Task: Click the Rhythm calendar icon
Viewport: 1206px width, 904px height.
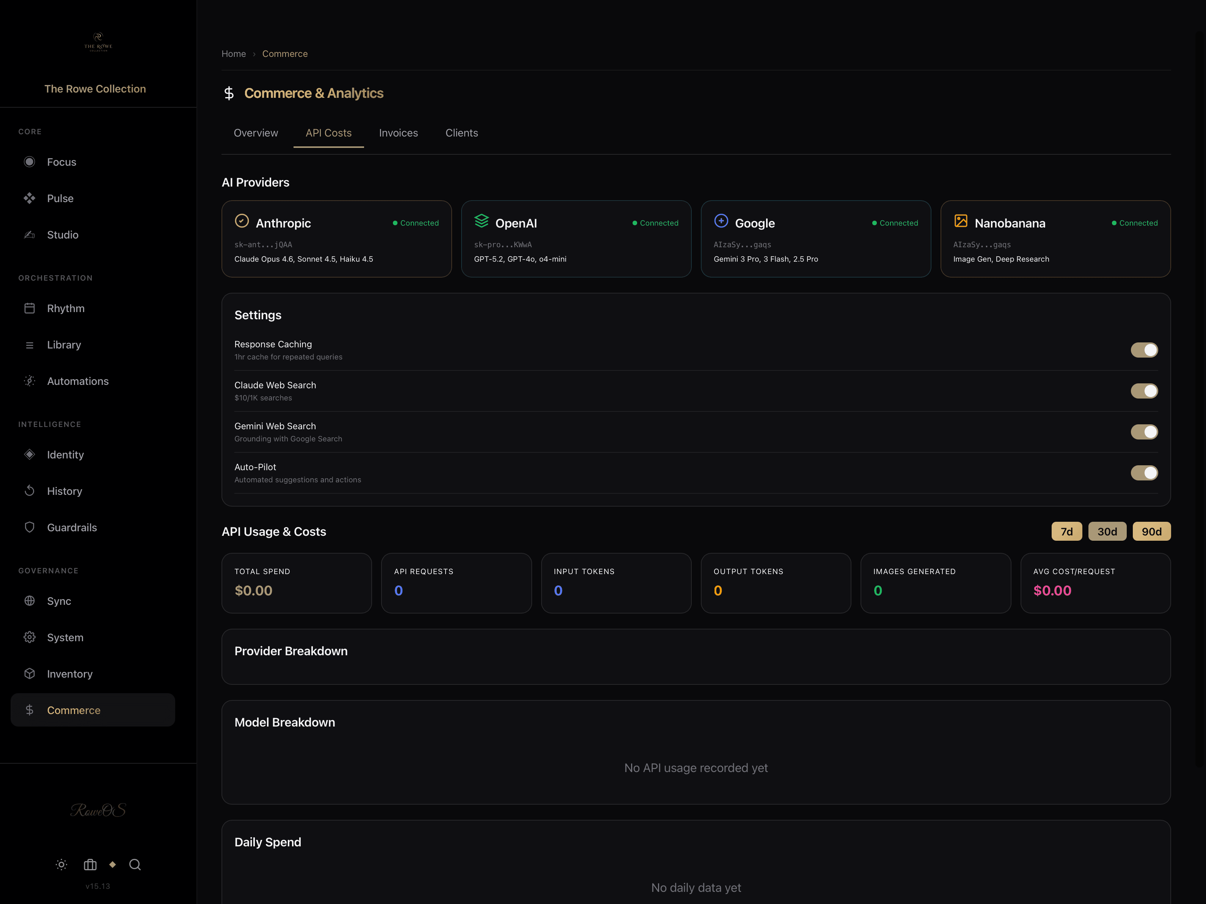Action: point(30,308)
